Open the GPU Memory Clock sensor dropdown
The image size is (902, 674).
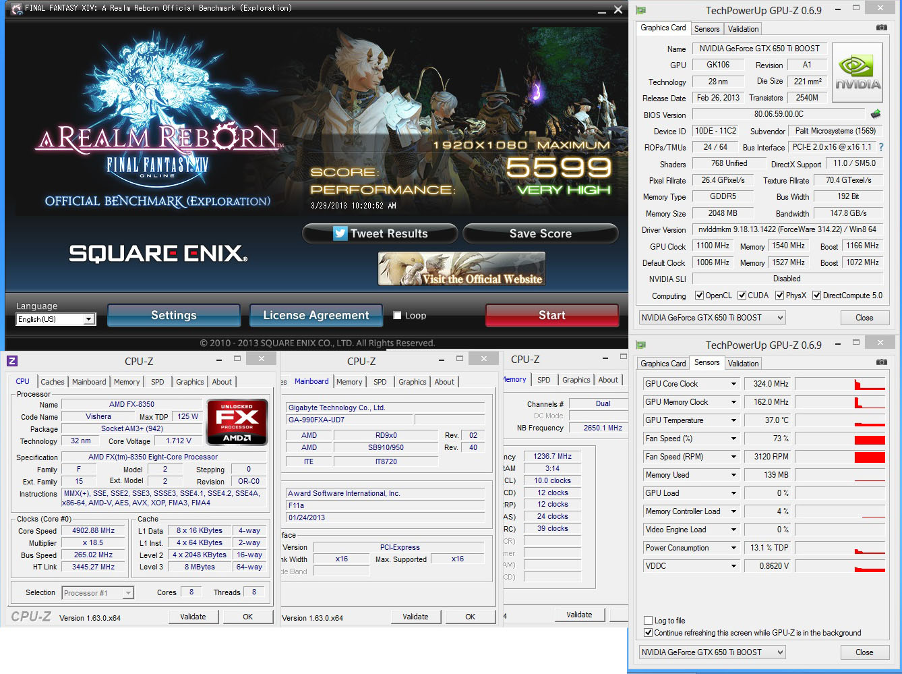(x=734, y=402)
